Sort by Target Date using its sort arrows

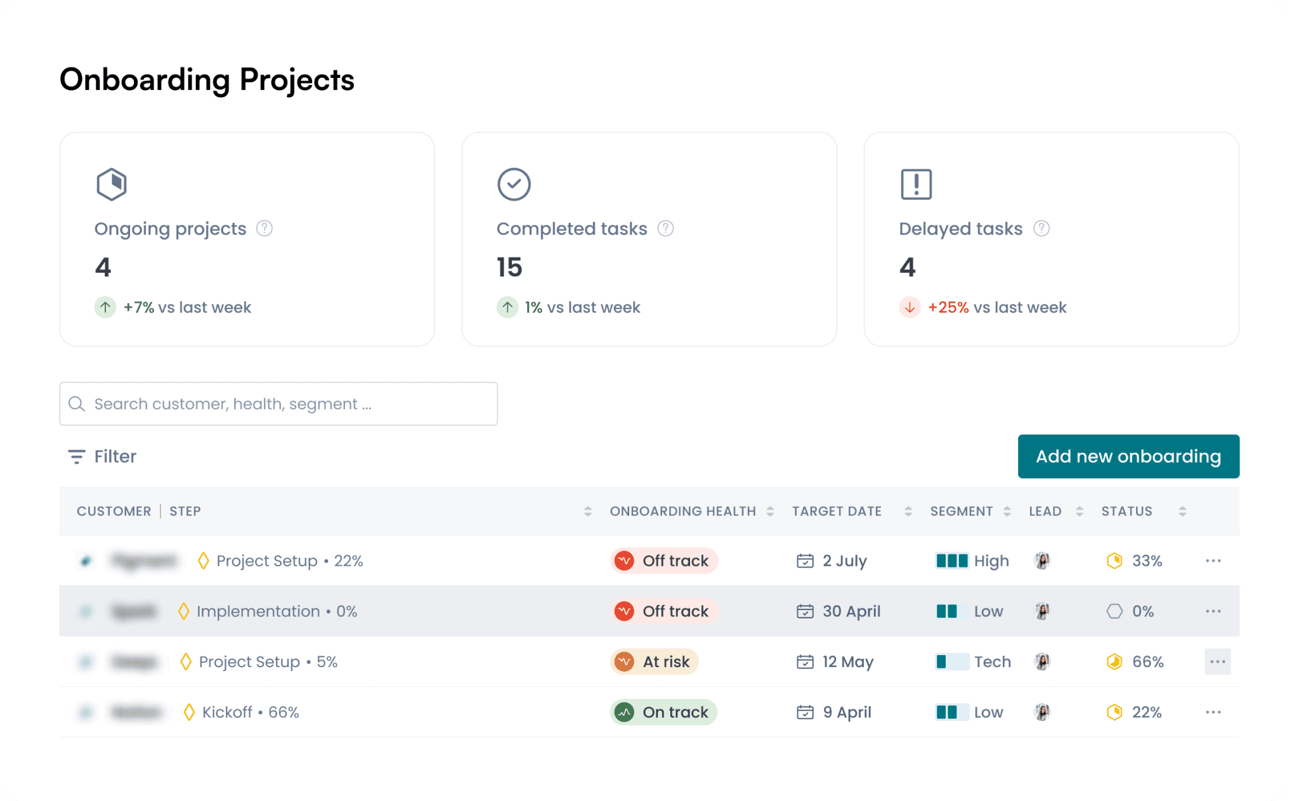coord(907,511)
